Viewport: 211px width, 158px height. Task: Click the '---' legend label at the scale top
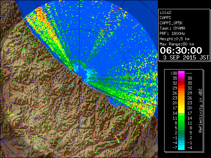tap(189, 73)
